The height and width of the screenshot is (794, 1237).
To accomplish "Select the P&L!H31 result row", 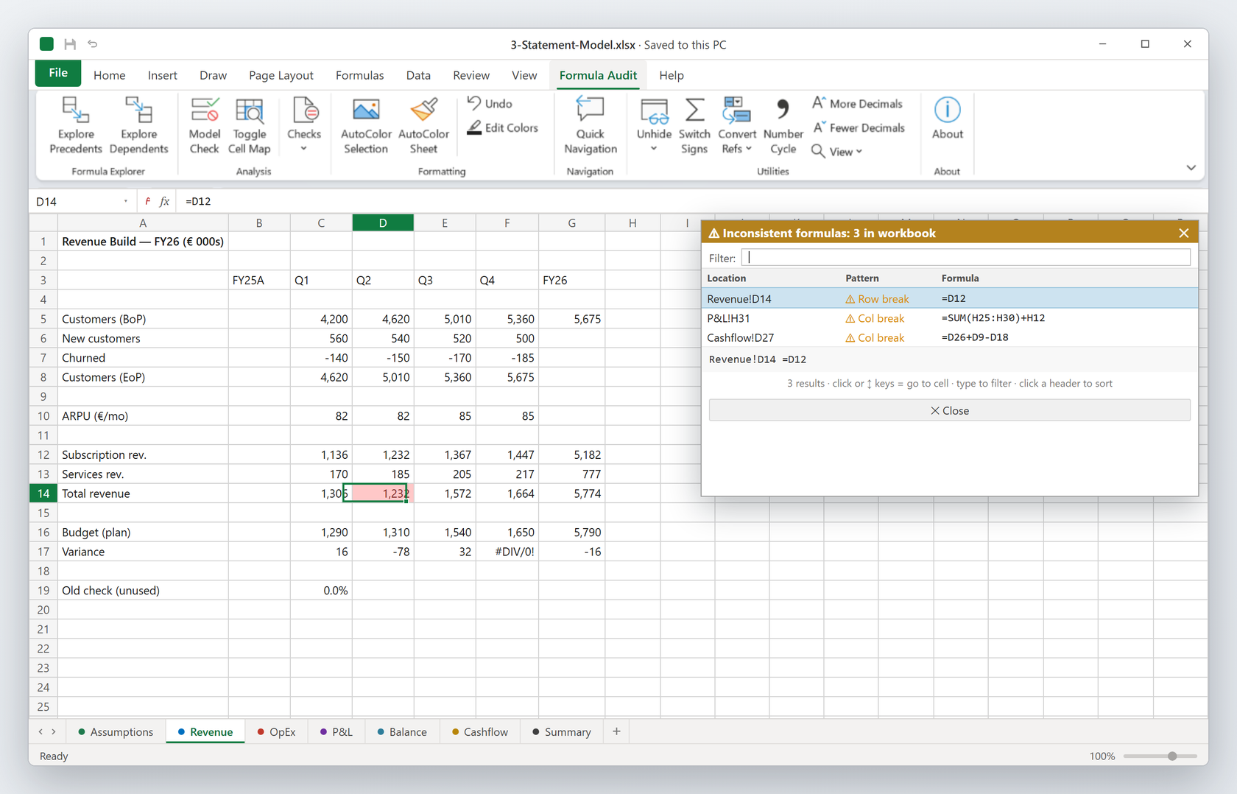I will coord(949,318).
